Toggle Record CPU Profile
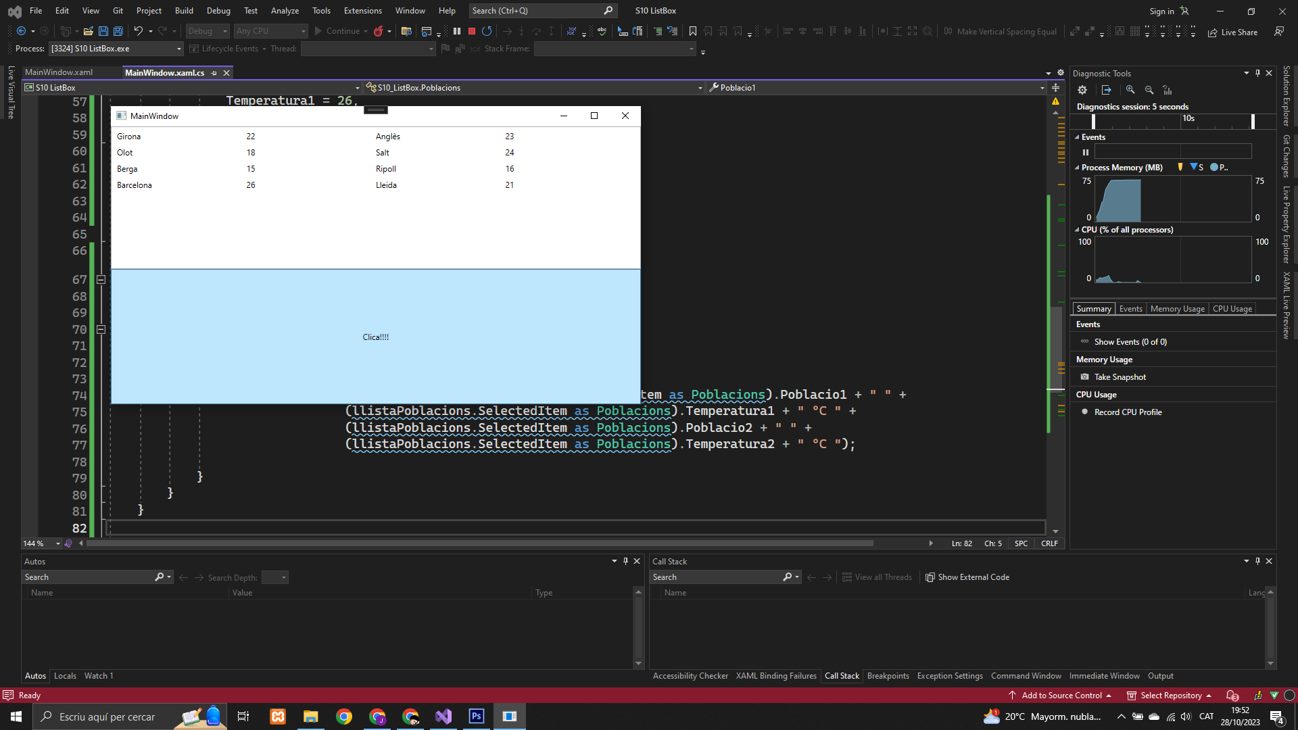Image resolution: width=1298 pixels, height=730 pixels. coord(1128,412)
